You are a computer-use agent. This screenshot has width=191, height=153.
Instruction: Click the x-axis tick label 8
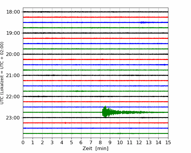[100, 142]
